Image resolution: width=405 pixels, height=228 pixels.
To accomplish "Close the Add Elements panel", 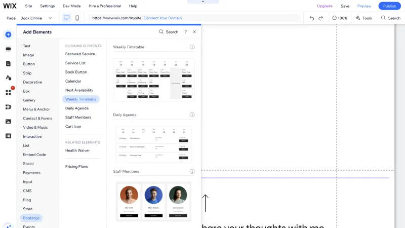I will [194, 31].
